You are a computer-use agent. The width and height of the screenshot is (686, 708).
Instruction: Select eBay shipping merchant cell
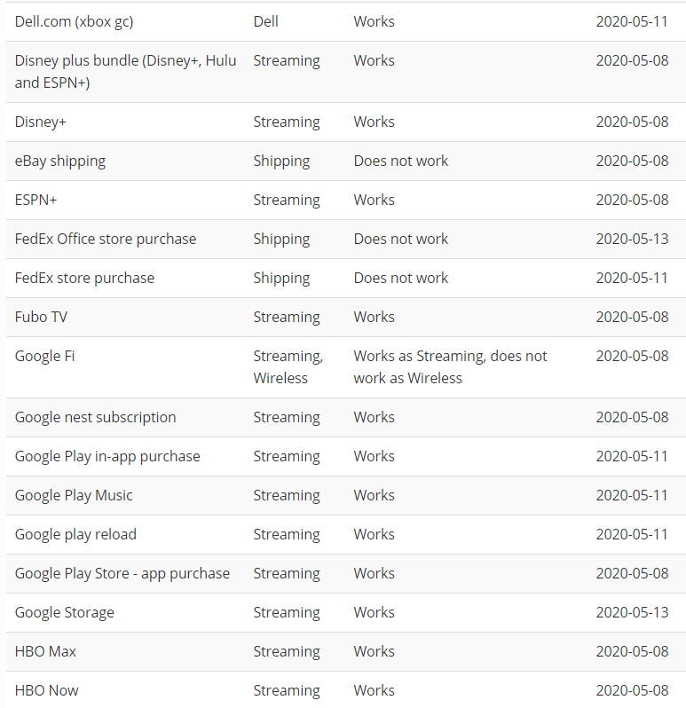pos(60,161)
